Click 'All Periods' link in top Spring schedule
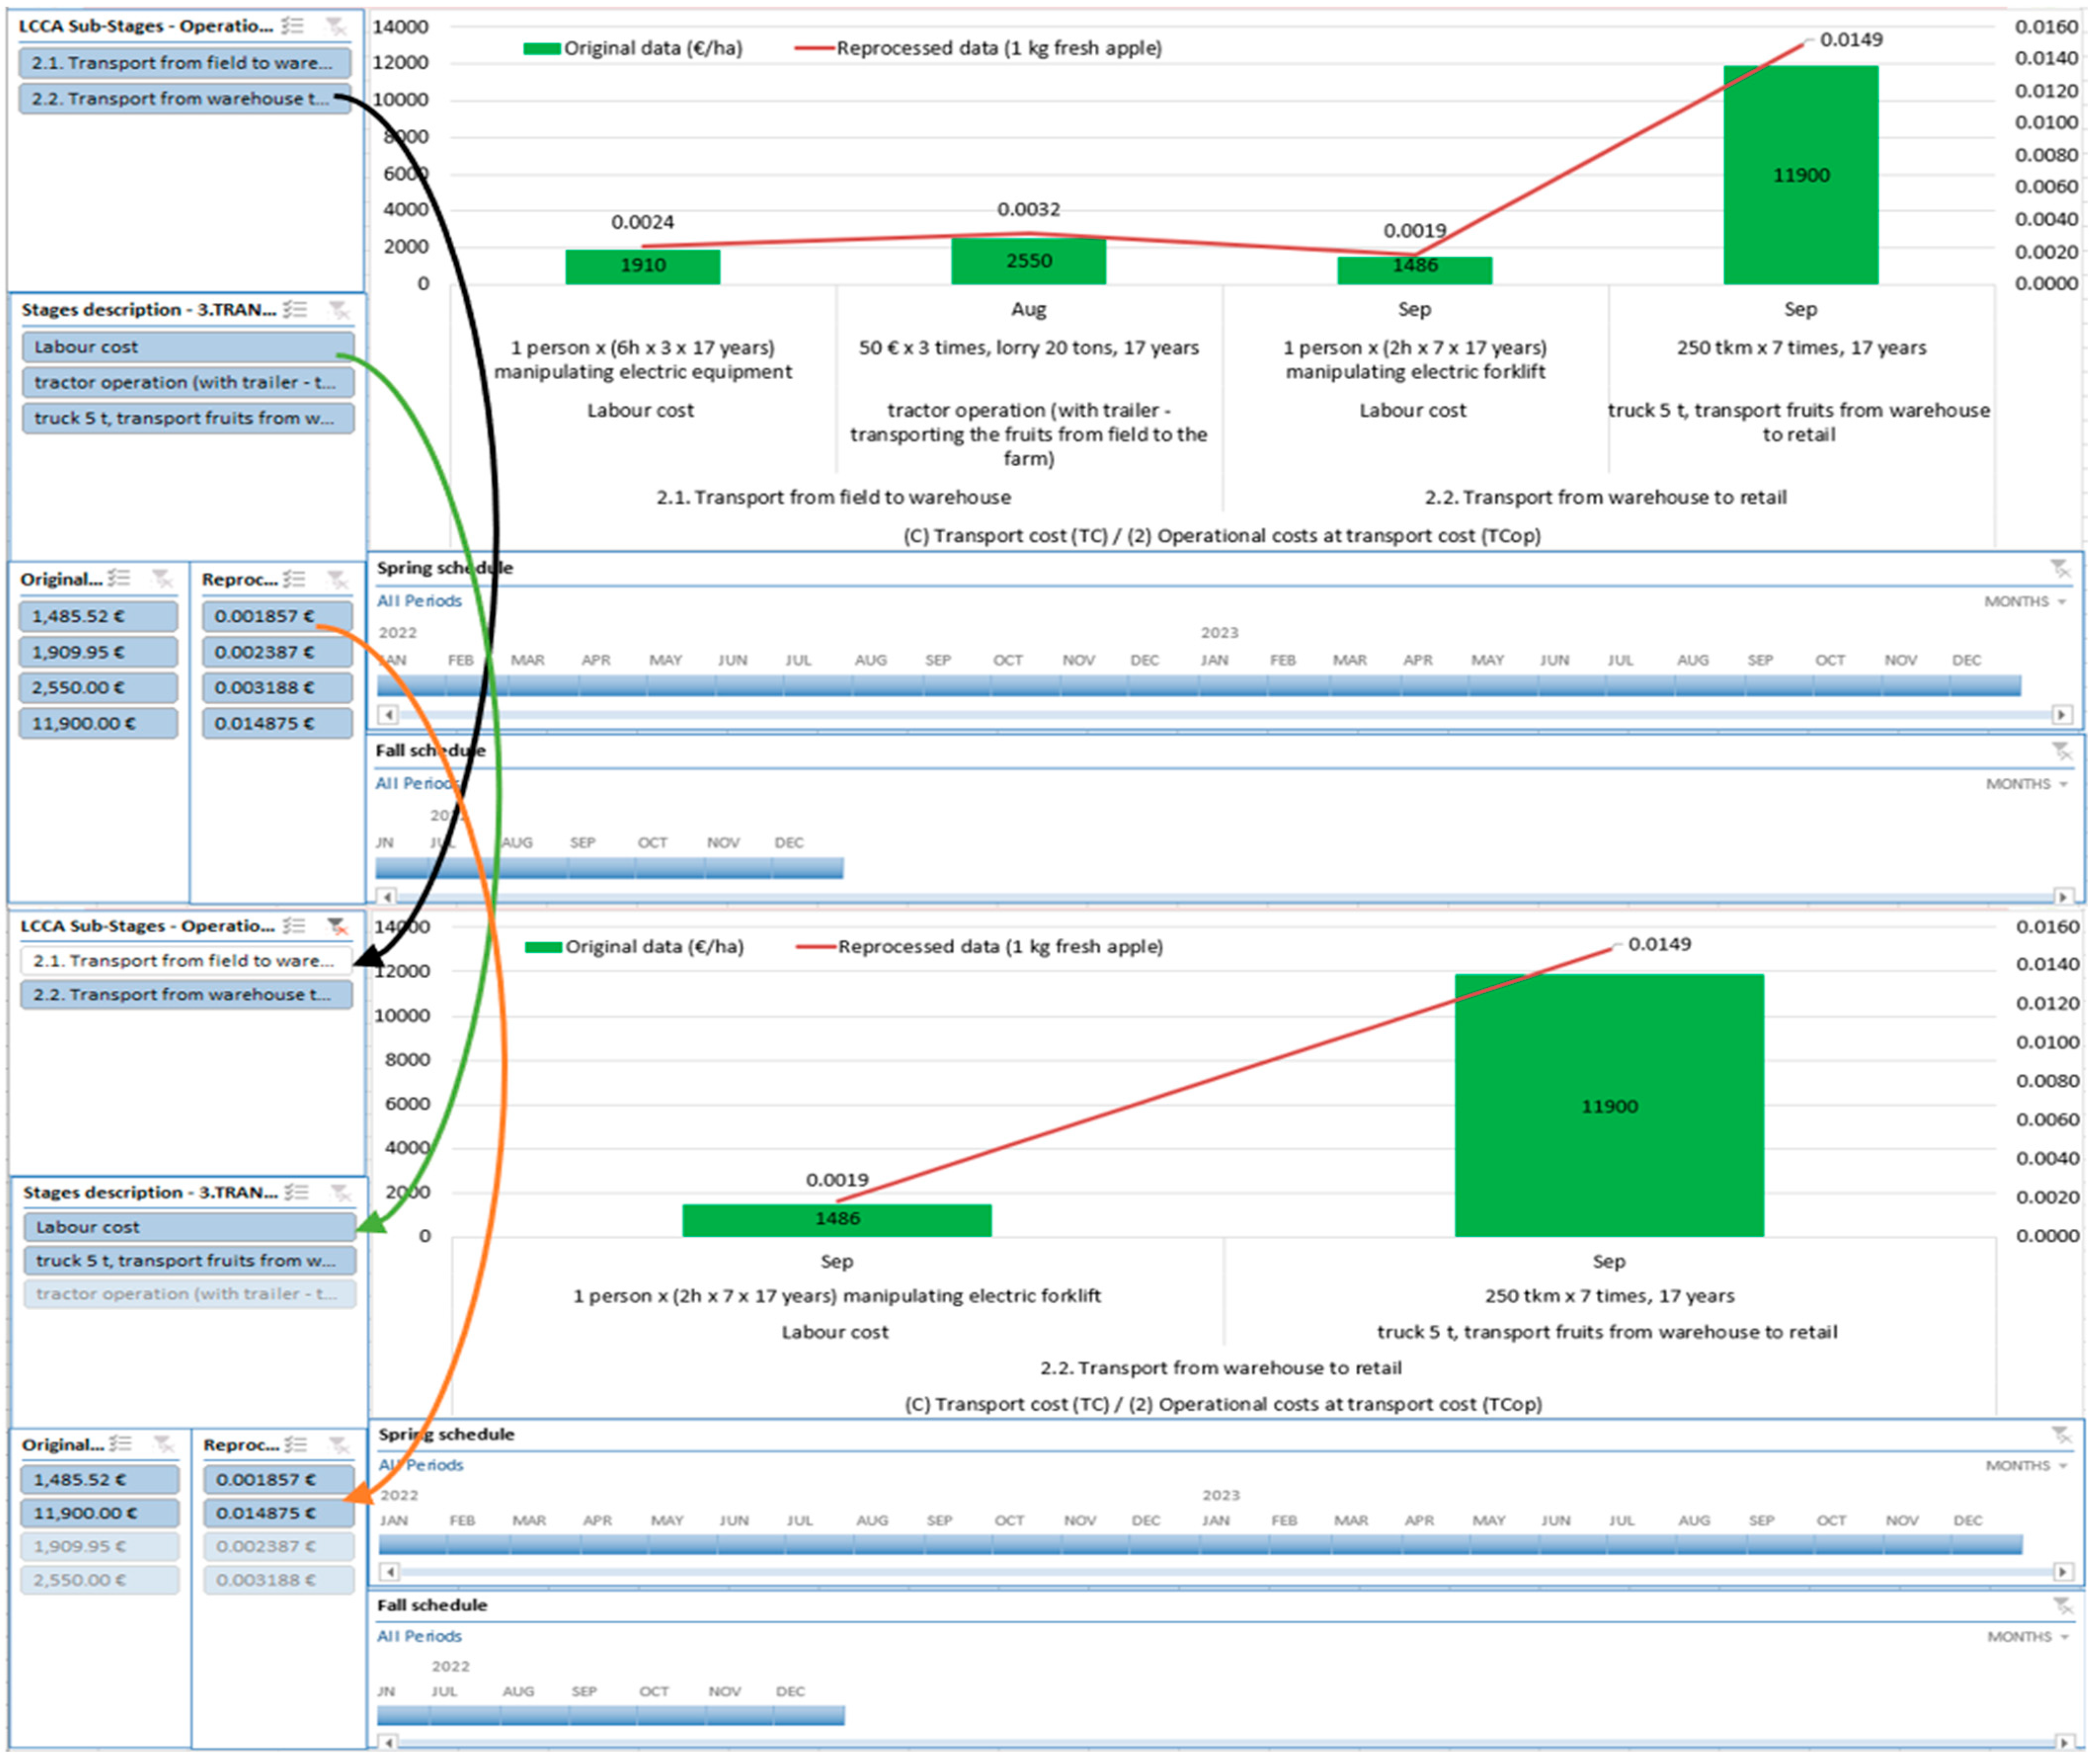The image size is (2099, 1764). coord(419,601)
